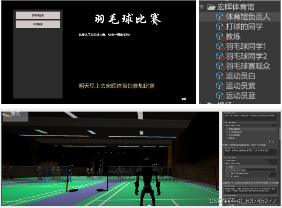Click the prefab icon beside 运动员蓝
This screenshot has height=208, width=282.
(220, 96)
